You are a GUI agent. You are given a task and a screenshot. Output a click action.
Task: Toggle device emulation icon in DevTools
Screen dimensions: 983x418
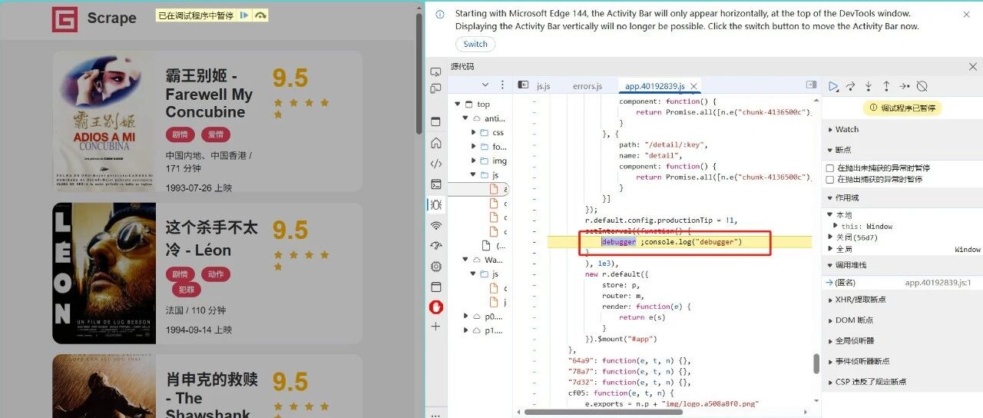(x=435, y=89)
